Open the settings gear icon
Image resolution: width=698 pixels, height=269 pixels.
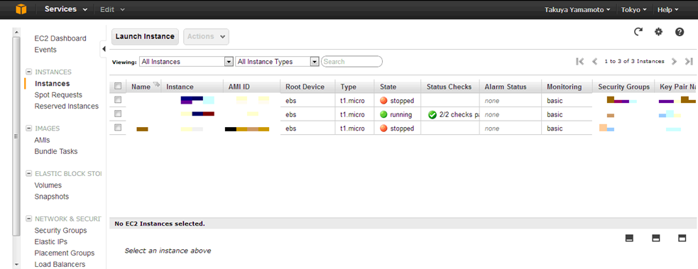click(658, 31)
